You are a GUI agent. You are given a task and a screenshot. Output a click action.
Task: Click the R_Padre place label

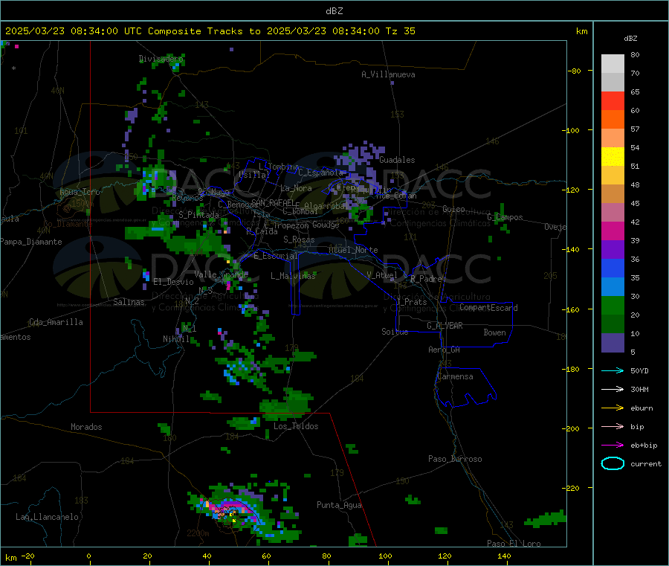pos(426,279)
